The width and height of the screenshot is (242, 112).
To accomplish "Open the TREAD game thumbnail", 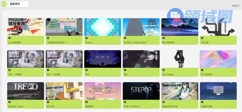I will [26, 91].
